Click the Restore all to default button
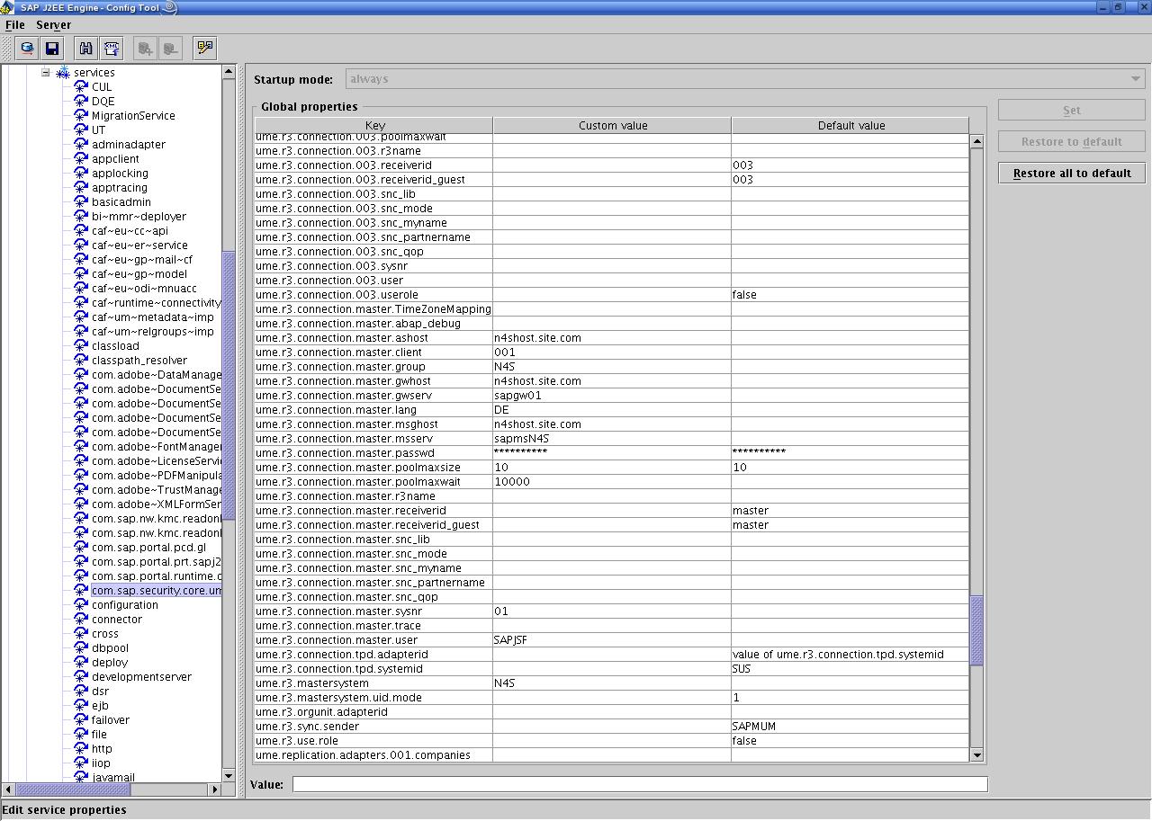The height and width of the screenshot is (821, 1152). pyautogui.click(x=1071, y=174)
